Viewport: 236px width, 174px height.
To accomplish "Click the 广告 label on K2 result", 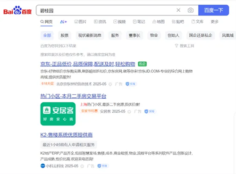I will point(91,166).
